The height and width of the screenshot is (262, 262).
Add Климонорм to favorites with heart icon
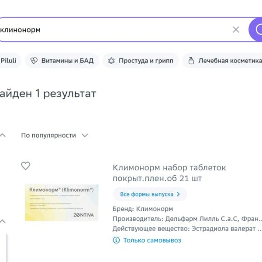pos(26,166)
